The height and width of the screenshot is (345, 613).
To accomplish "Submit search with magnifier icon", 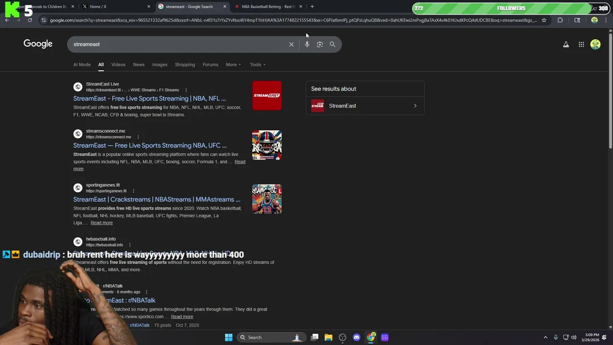I will click(332, 44).
